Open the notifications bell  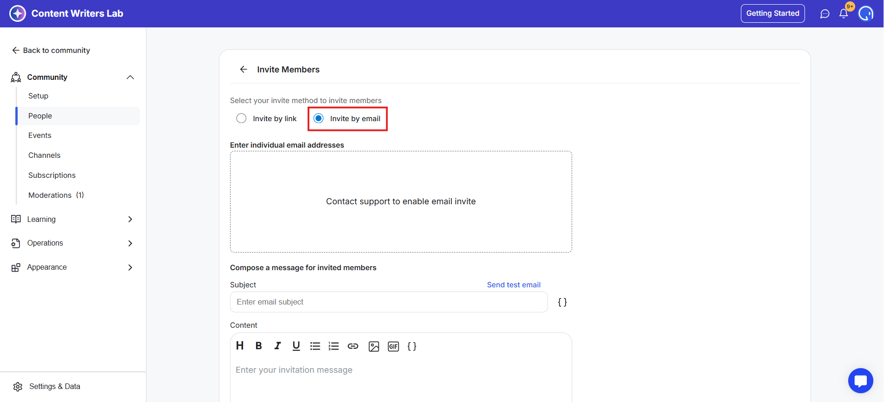pos(844,13)
